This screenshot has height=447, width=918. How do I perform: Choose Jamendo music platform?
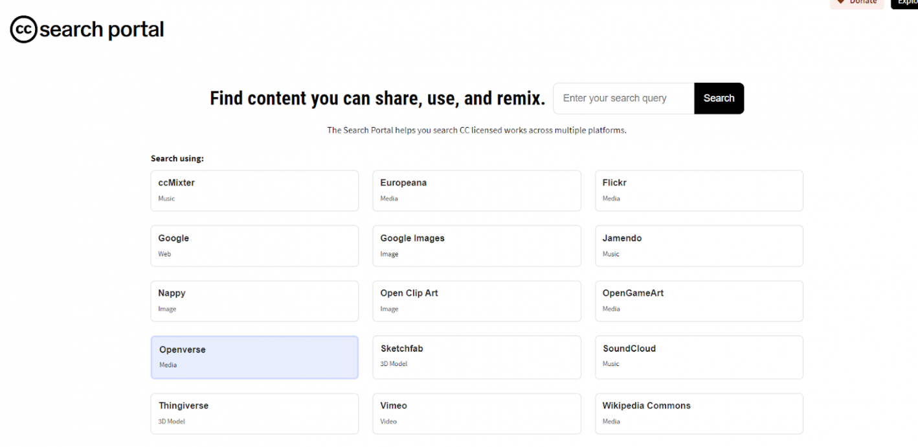coord(699,246)
